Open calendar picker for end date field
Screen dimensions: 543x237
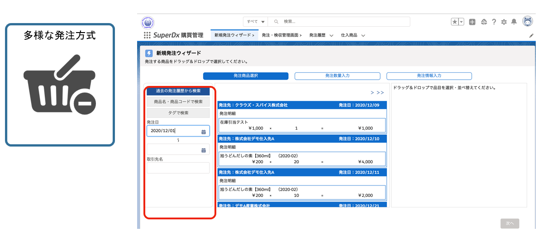point(204,150)
